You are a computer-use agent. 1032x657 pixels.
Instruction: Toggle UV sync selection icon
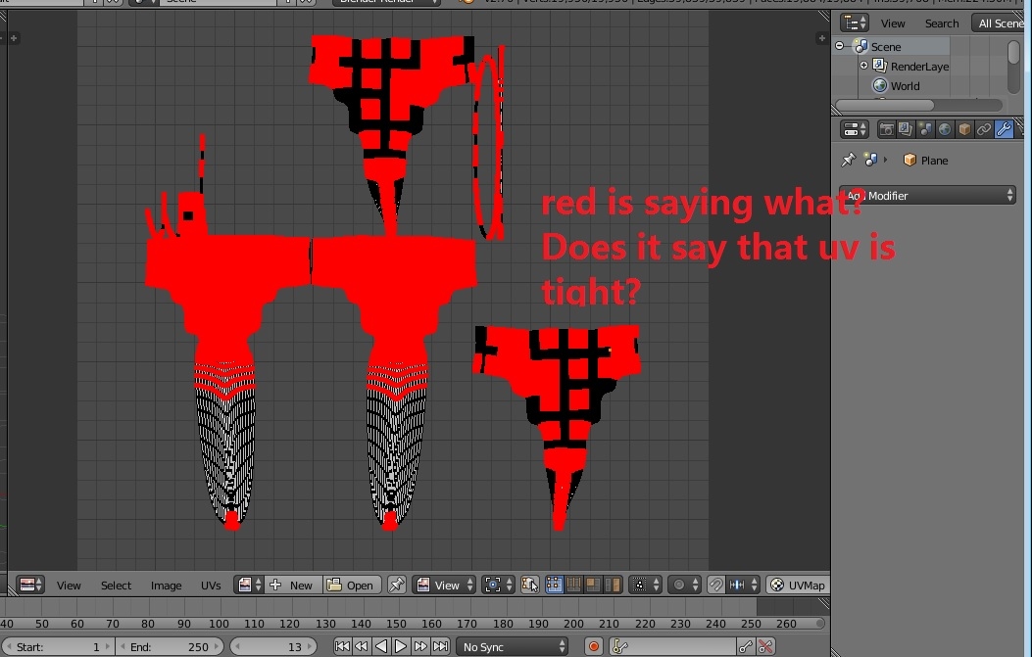click(x=530, y=585)
